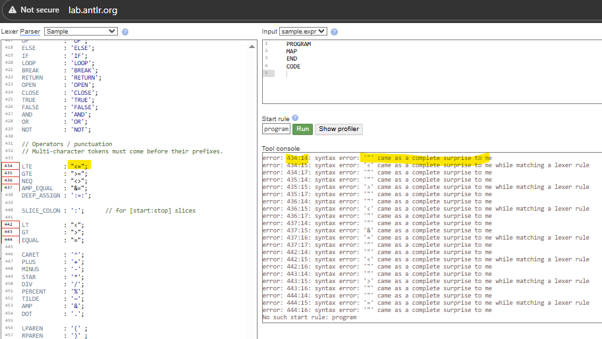Click the Show profiler button
Screen dimensions: 602x339
[339, 129]
